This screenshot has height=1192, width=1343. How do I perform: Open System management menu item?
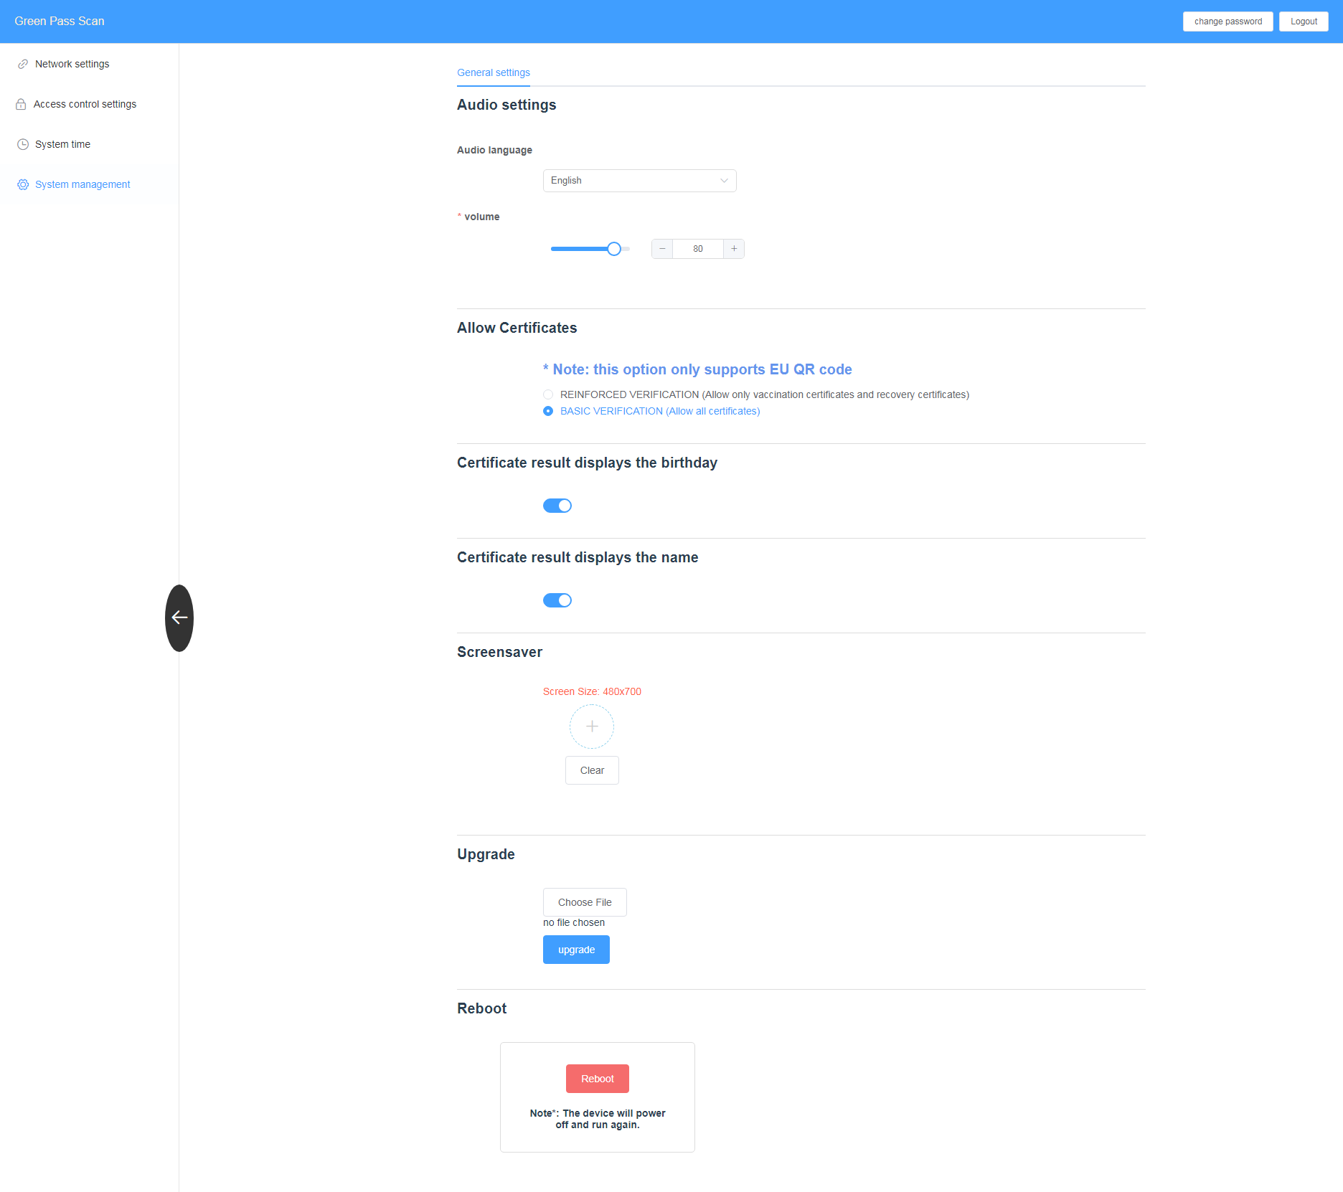[89, 184]
